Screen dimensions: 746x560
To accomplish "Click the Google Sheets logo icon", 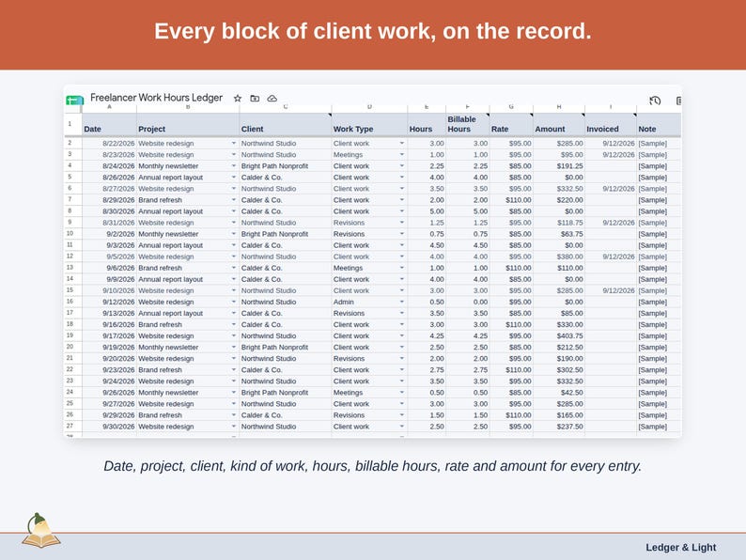I will pos(74,100).
